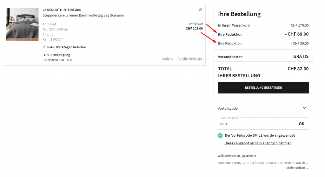The width and height of the screenshot is (325, 177).
Task: Open the Steppdecke Zig Zag Scenario product title
Action: click(83, 15)
